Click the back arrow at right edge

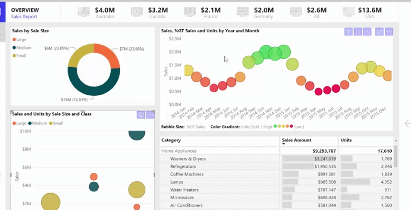[x=408, y=123]
